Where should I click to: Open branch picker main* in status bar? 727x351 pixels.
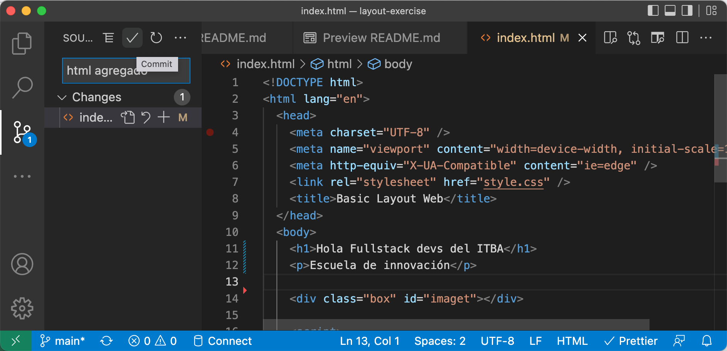coord(62,341)
